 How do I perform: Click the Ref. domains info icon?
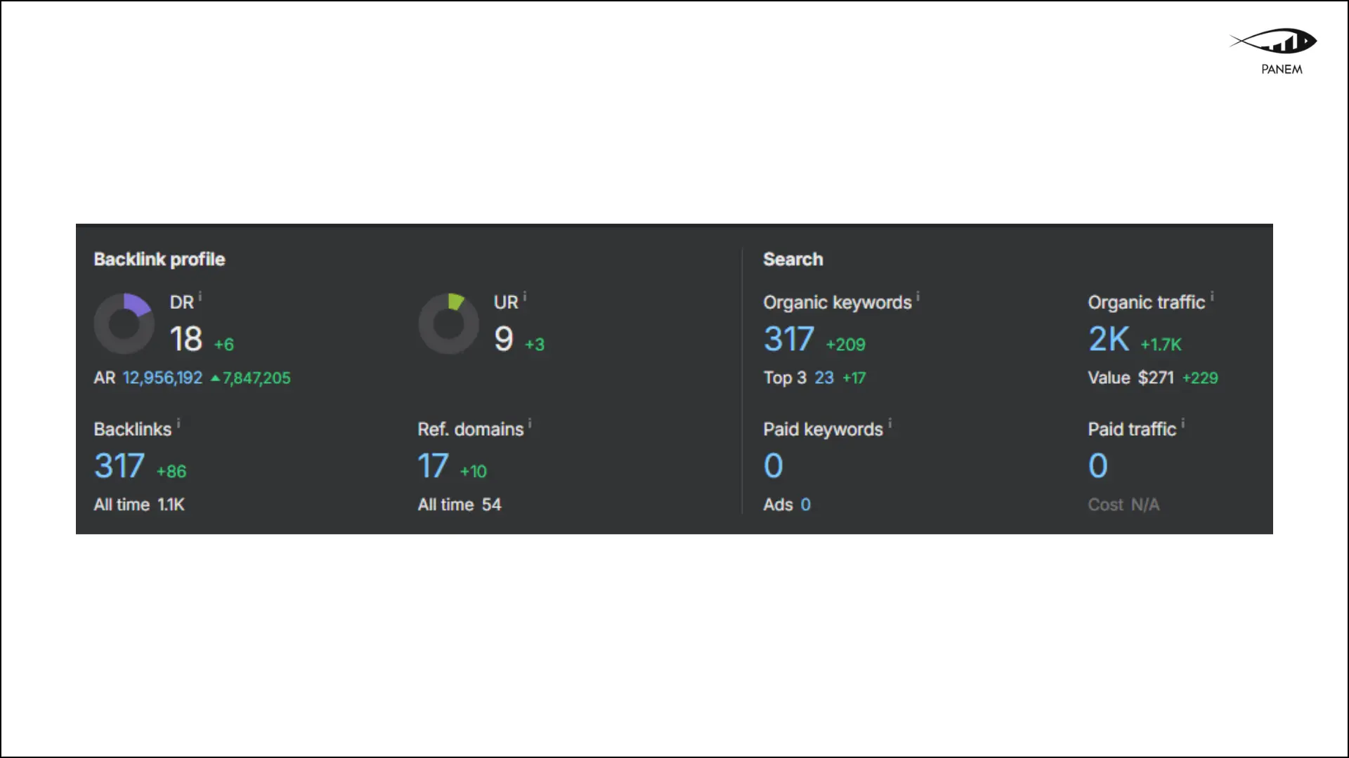[x=530, y=423]
